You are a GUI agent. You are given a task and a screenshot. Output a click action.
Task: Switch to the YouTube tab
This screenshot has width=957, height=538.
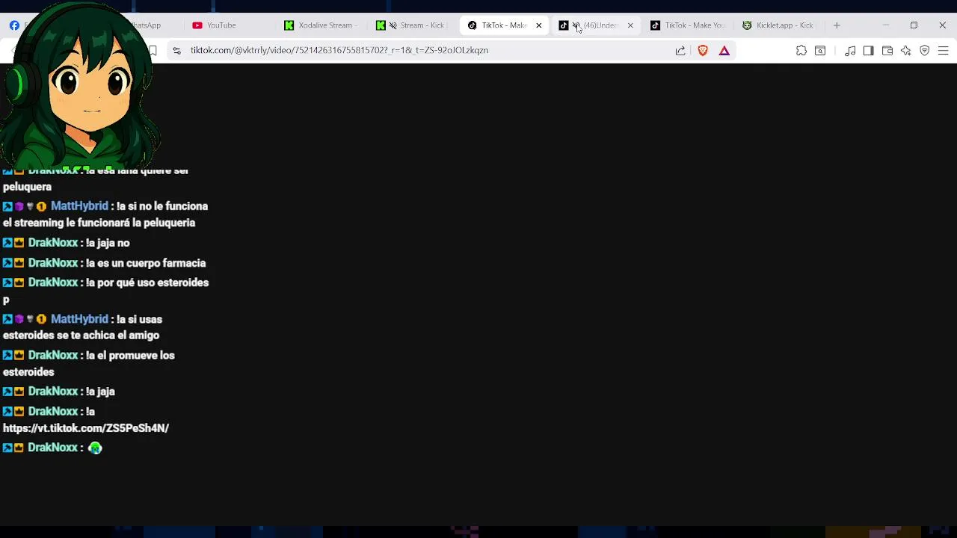coord(221,25)
